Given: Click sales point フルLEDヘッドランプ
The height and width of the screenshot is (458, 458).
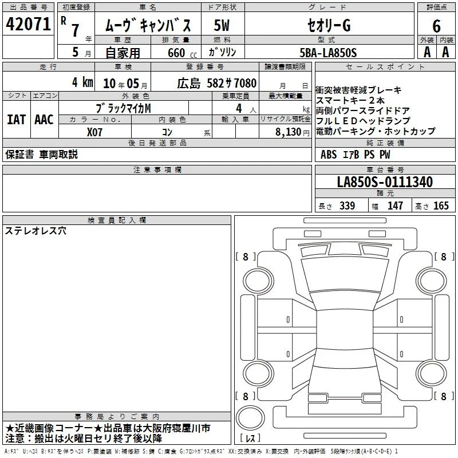Looking at the screenshot, I should (x=363, y=121).
